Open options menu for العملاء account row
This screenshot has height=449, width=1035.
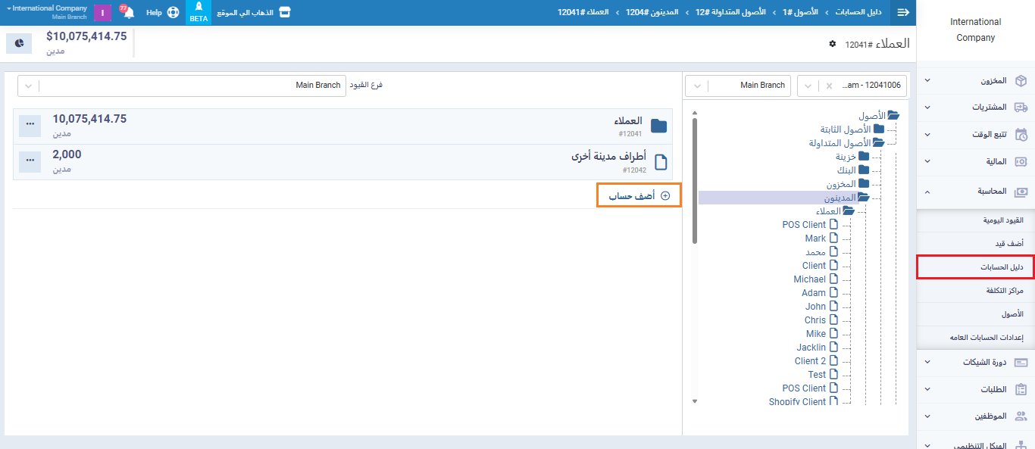click(x=30, y=126)
